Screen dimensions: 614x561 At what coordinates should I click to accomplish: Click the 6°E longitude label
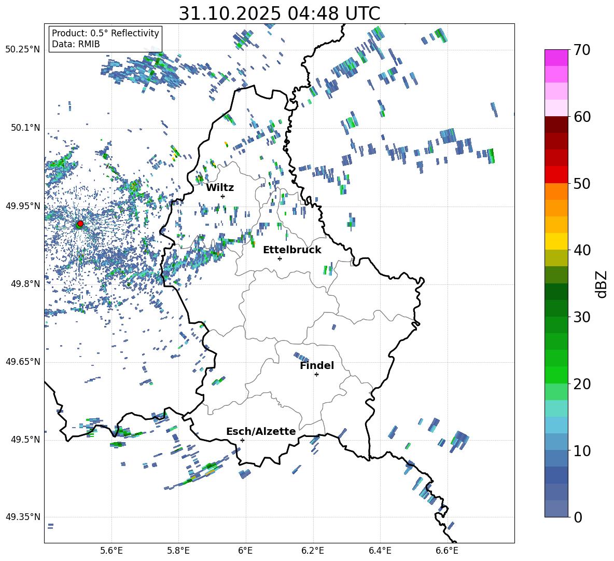[246, 551]
